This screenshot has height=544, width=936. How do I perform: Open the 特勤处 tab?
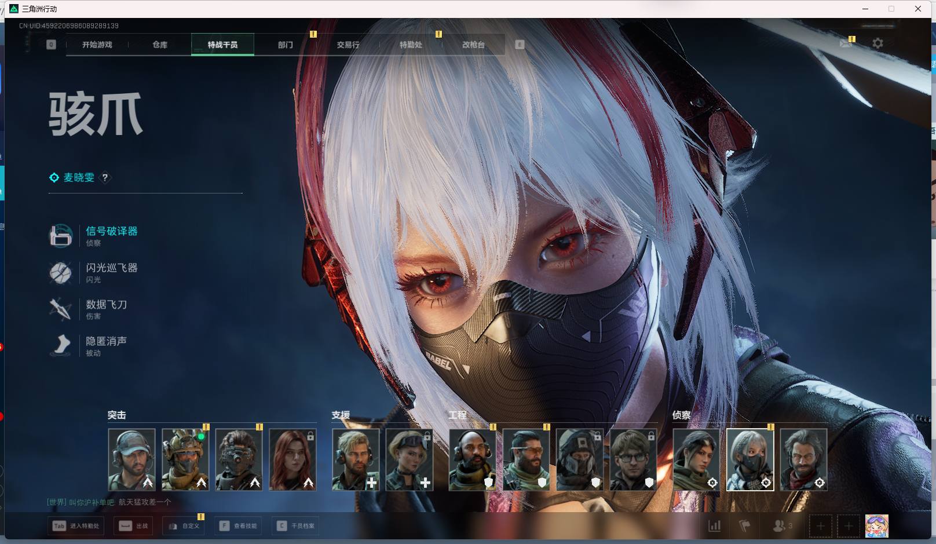(x=411, y=45)
